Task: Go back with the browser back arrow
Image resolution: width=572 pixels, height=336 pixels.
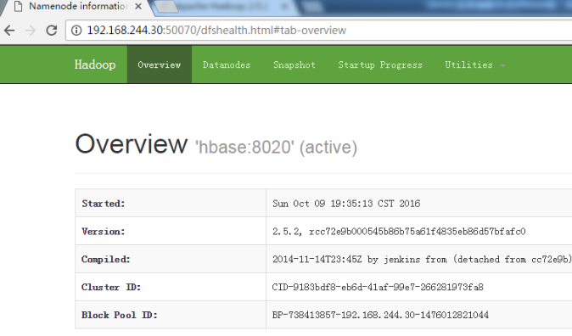Action: click(9, 31)
